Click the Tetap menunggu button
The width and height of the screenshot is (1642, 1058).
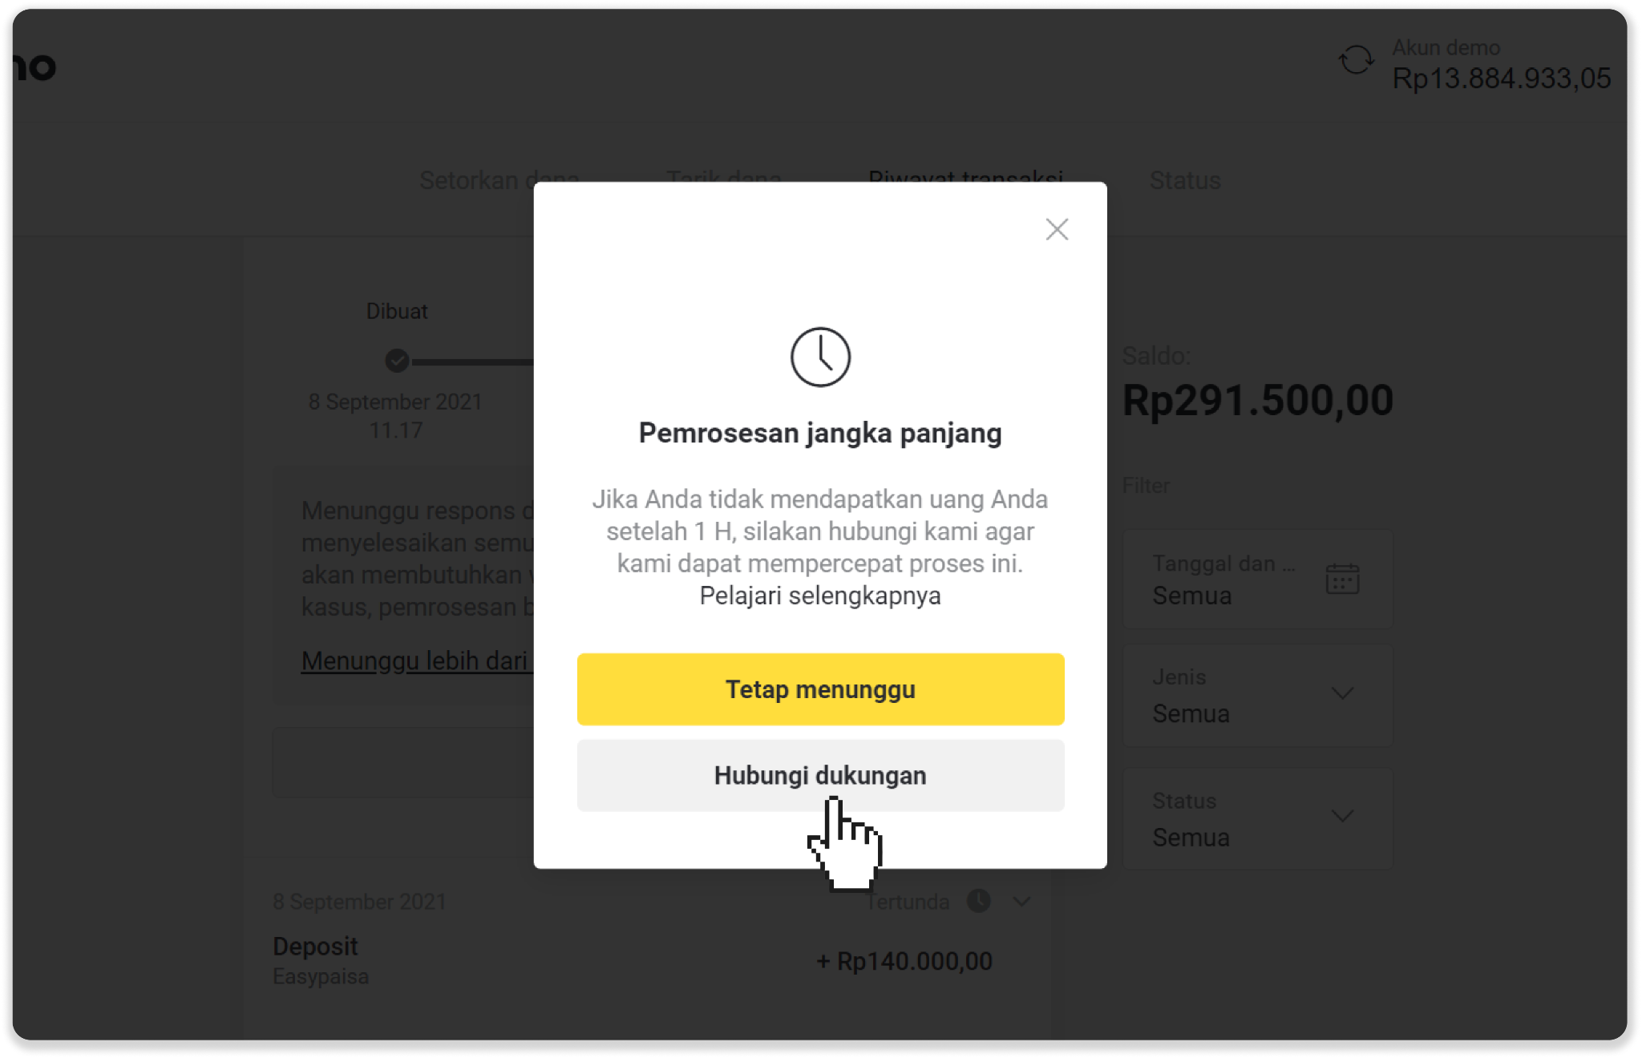click(x=820, y=689)
